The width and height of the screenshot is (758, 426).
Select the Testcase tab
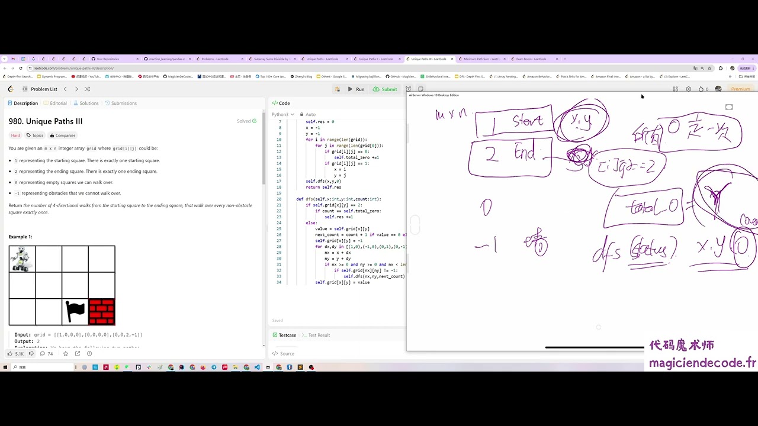coord(284,335)
